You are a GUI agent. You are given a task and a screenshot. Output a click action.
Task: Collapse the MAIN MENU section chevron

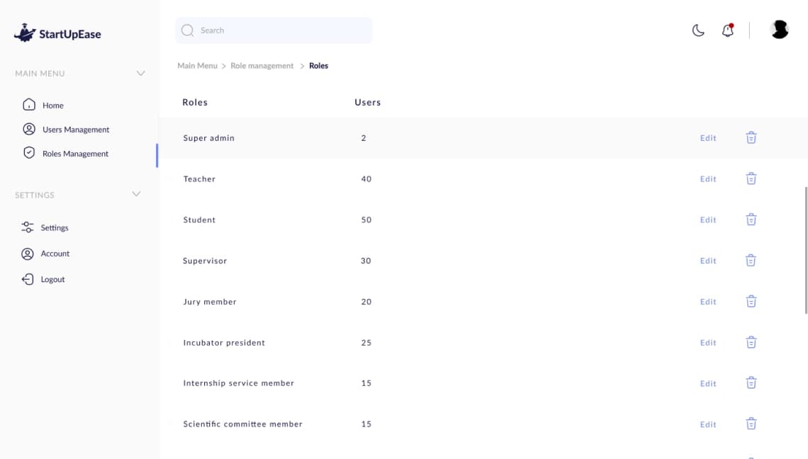coord(140,74)
